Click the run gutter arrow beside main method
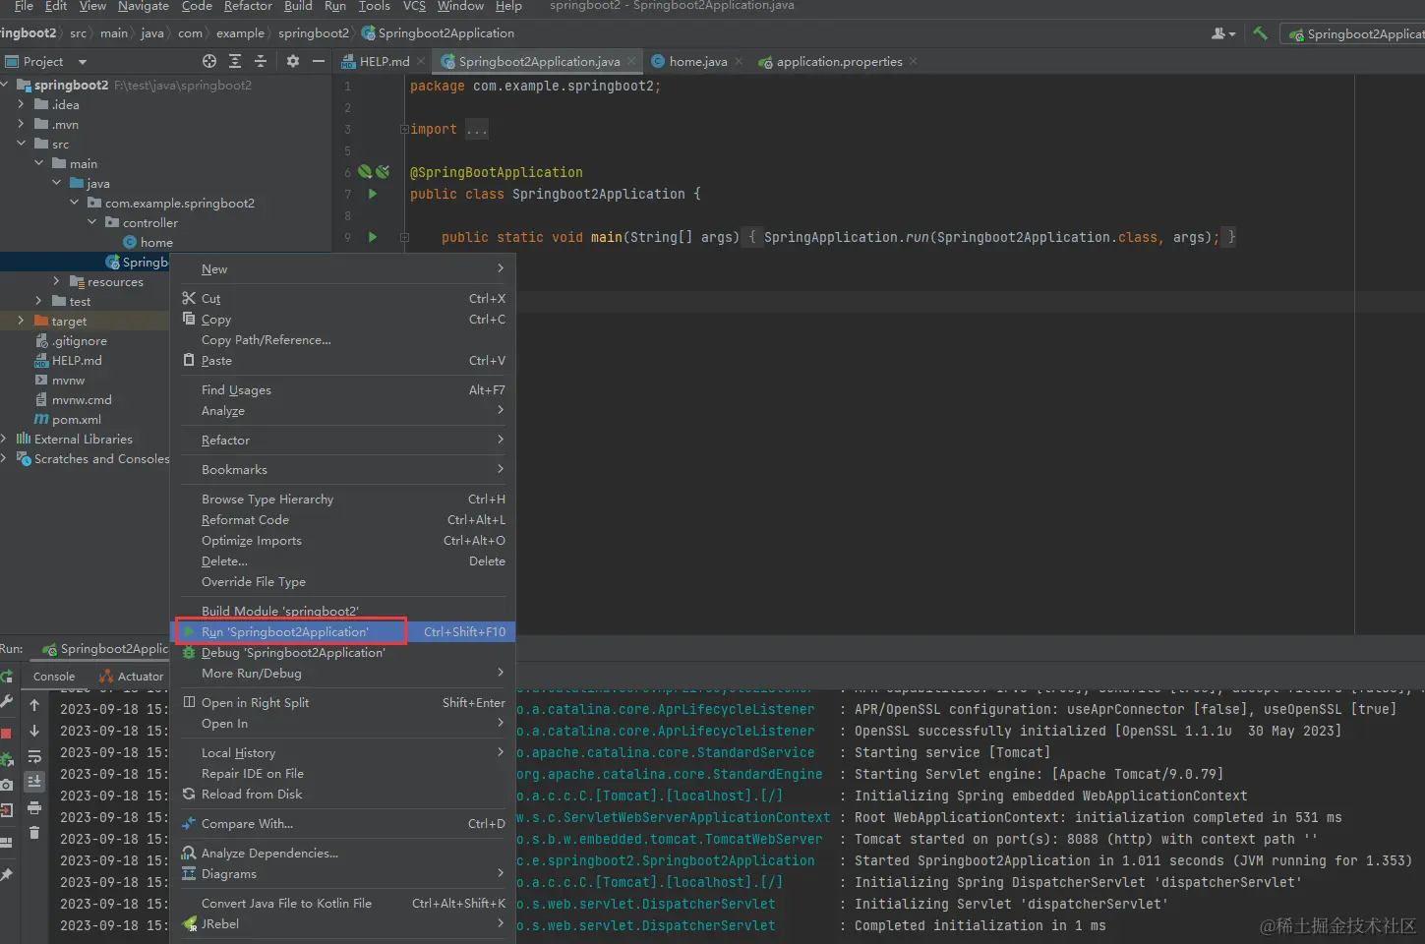Image resolution: width=1425 pixels, height=944 pixels. click(x=373, y=237)
